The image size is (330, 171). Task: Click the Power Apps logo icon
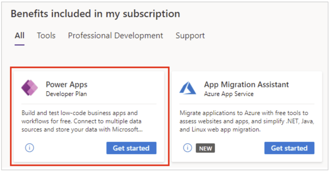(30, 88)
